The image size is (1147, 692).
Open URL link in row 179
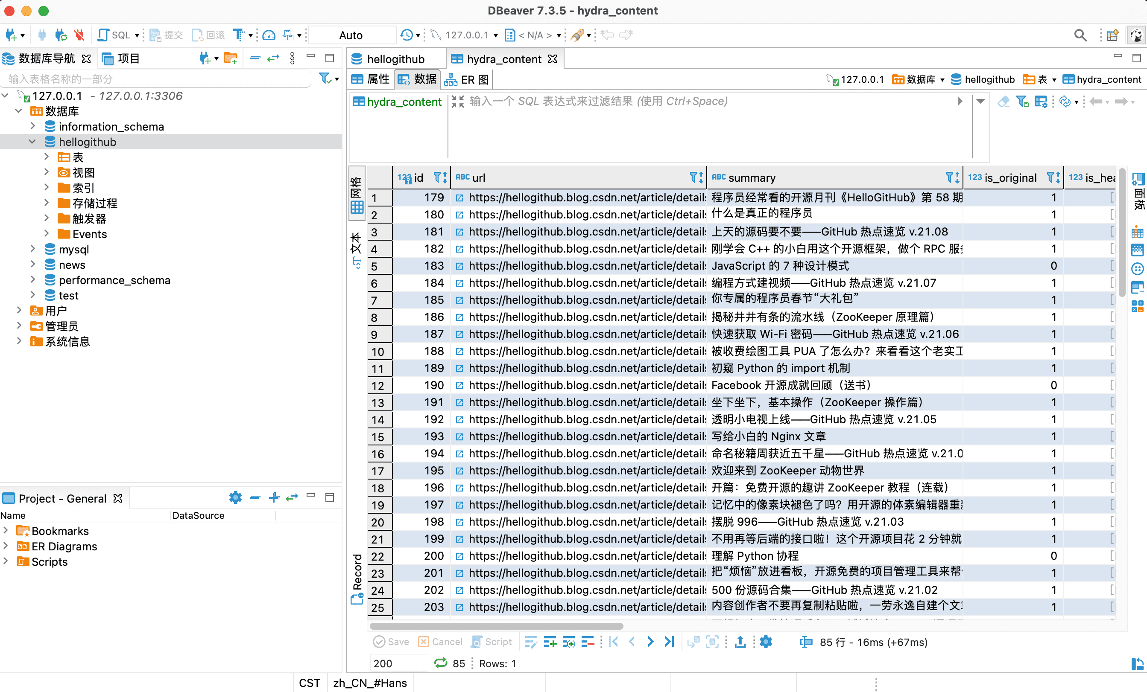pyautogui.click(x=459, y=198)
